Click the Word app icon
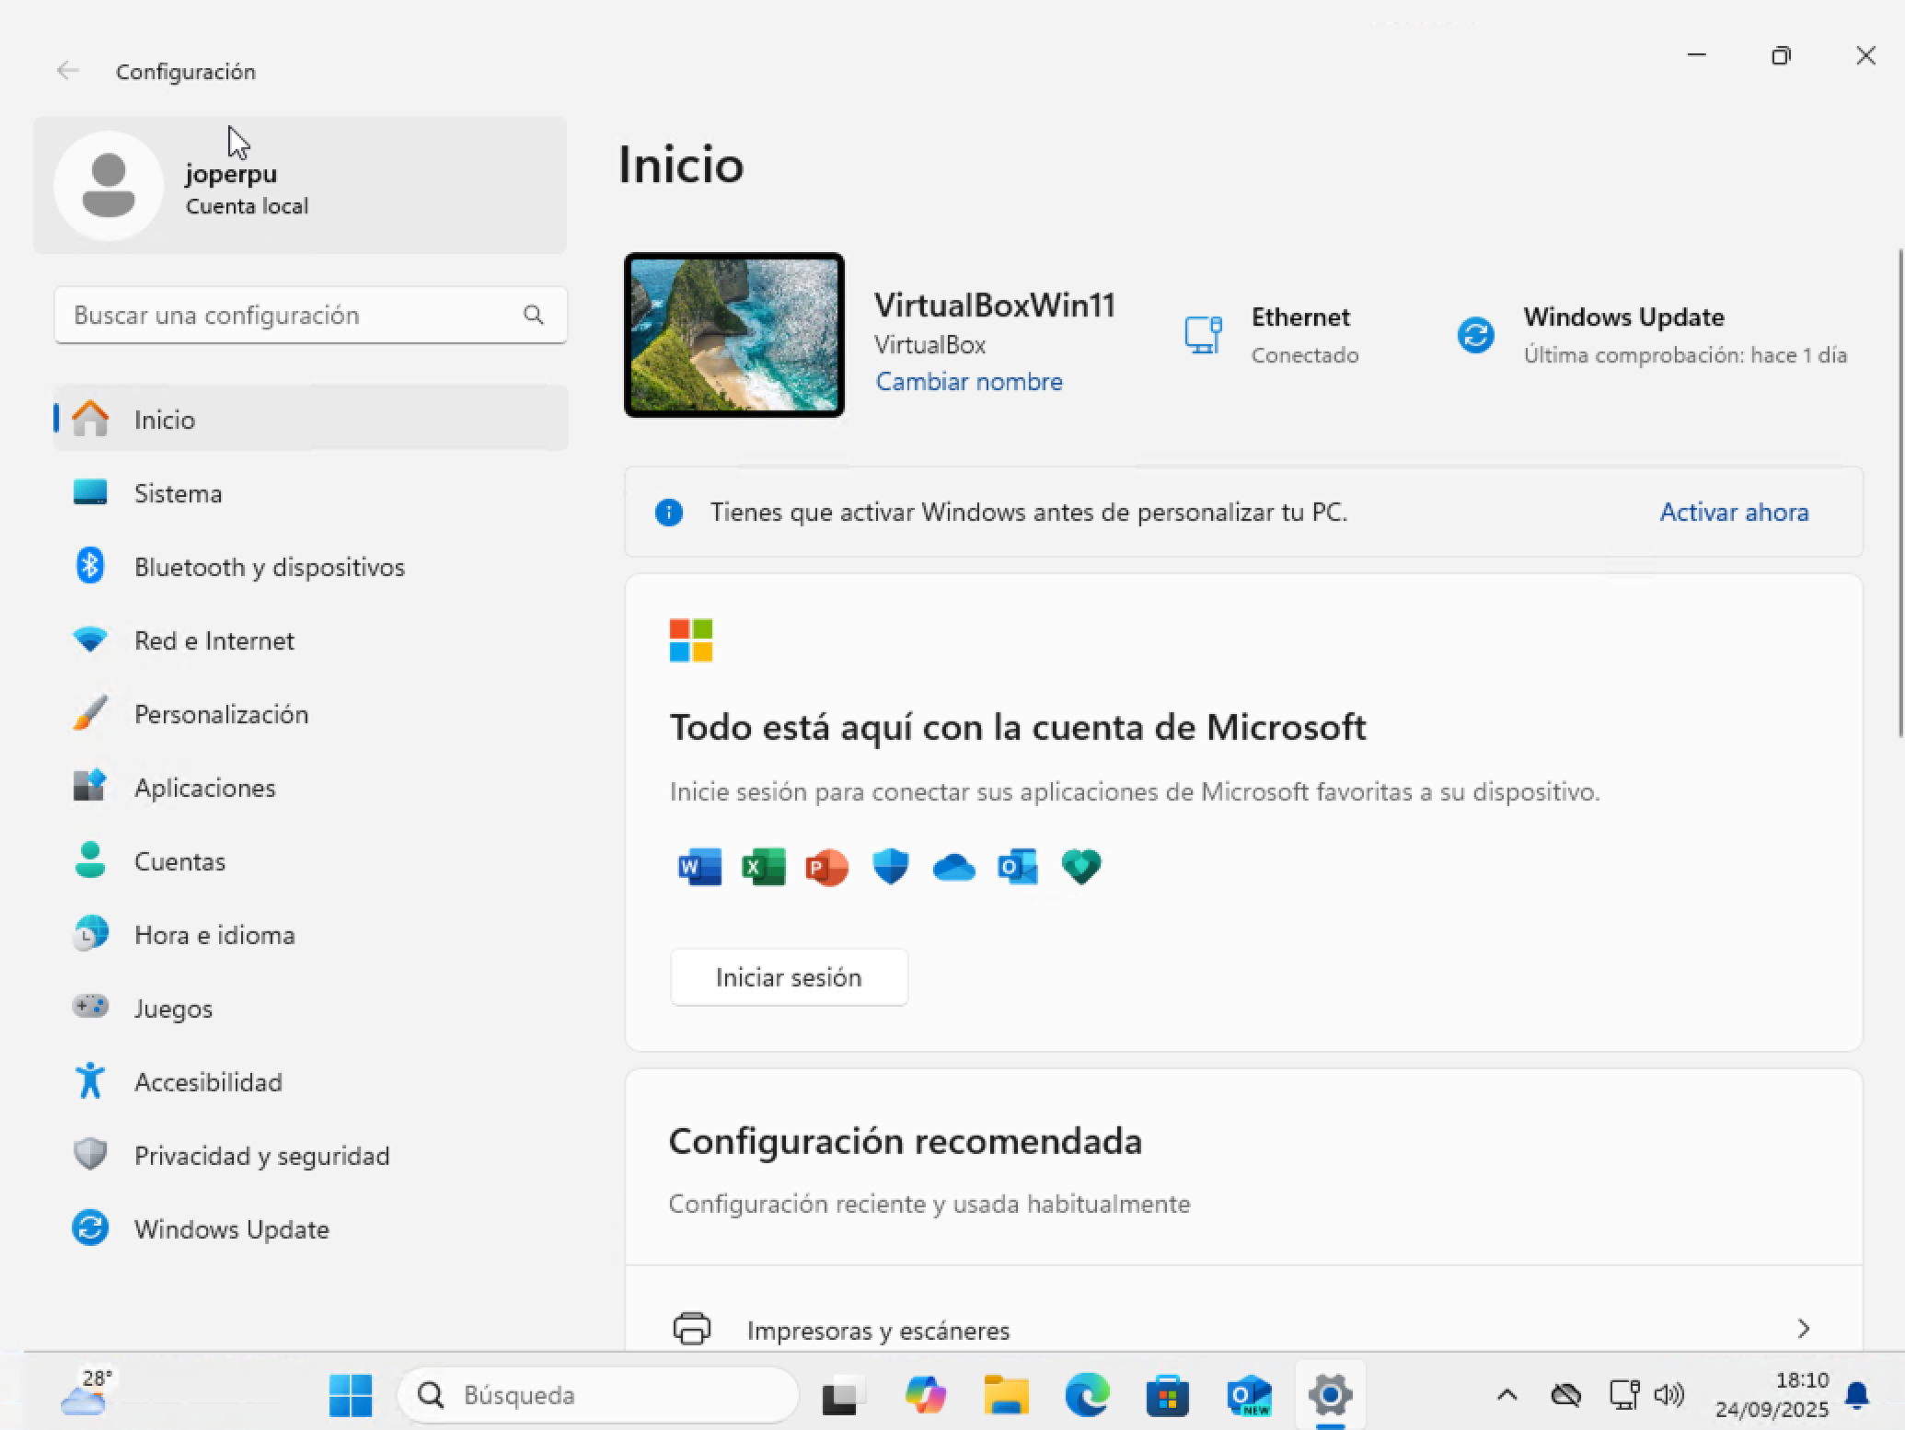Viewport: 1905px width, 1430px height. pyautogui.click(x=699, y=867)
